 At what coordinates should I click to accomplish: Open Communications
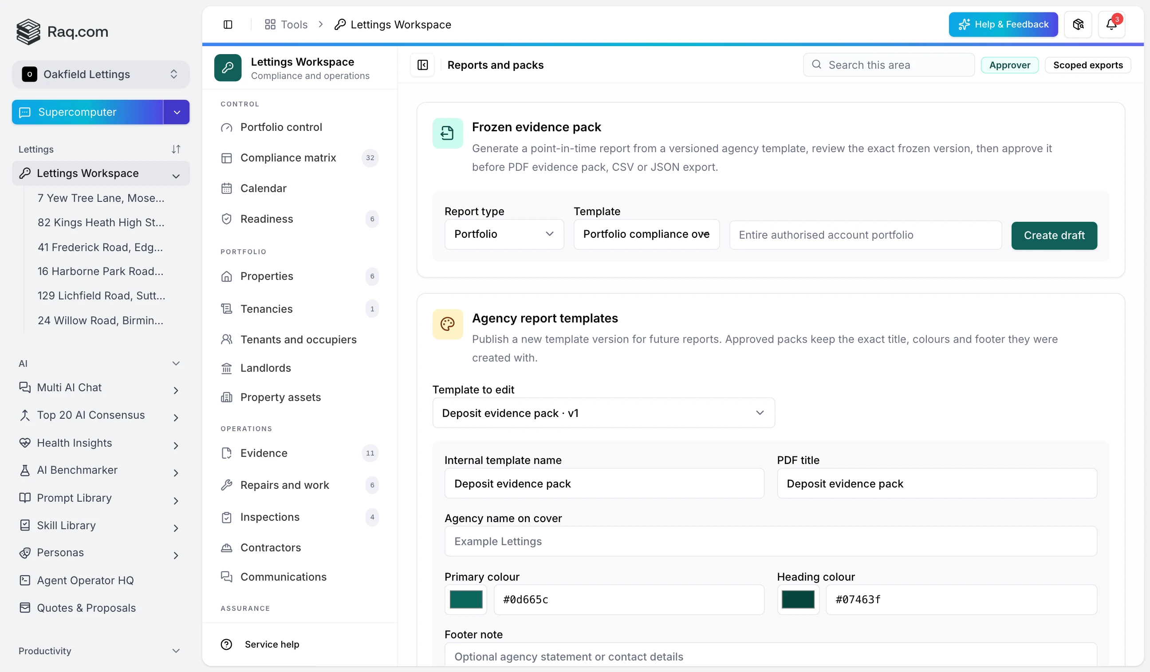(299, 577)
